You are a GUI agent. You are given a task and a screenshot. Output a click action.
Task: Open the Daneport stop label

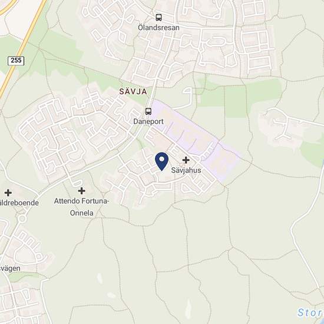[x=148, y=121]
